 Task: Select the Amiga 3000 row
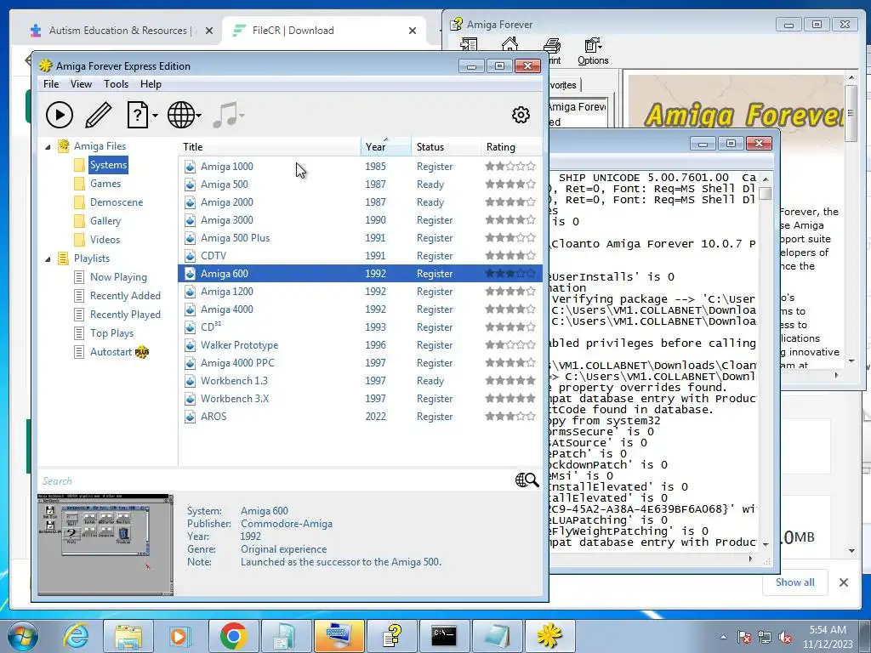tap(360, 220)
